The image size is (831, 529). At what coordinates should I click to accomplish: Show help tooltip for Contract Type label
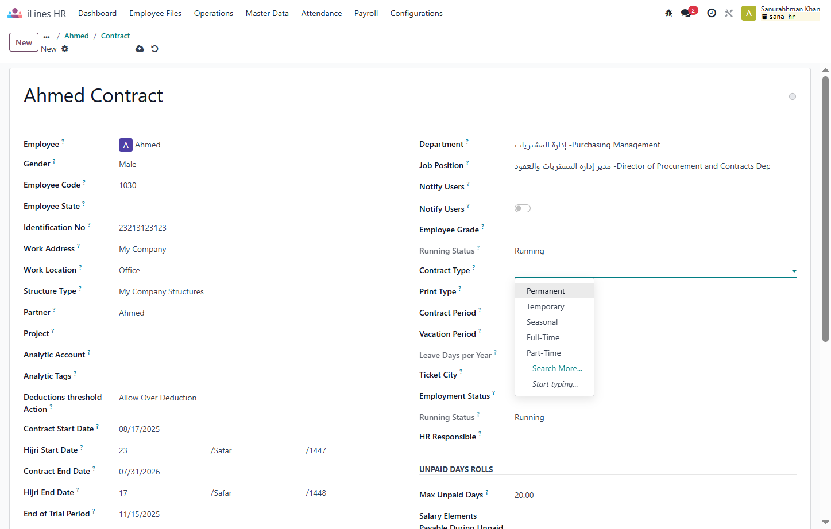(474, 267)
